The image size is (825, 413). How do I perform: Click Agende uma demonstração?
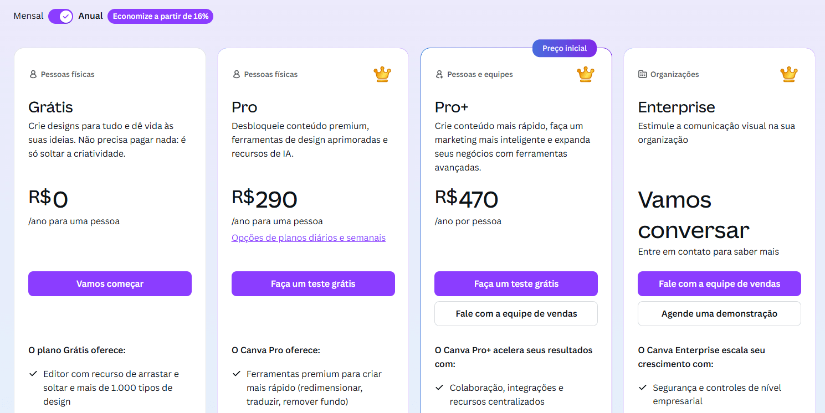point(719,313)
